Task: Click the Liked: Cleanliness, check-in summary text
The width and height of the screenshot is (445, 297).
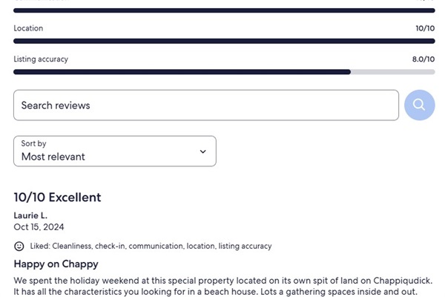Action: coord(151,246)
